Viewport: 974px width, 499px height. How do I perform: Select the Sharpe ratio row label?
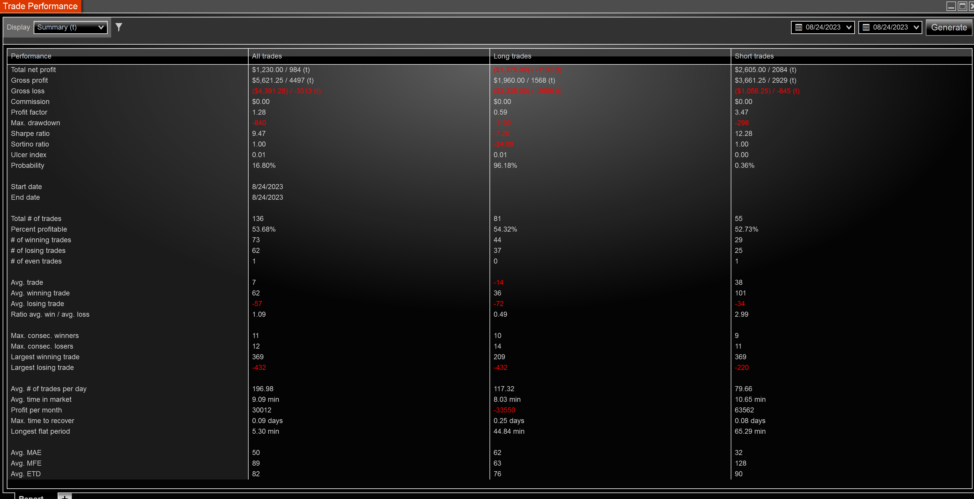30,133
